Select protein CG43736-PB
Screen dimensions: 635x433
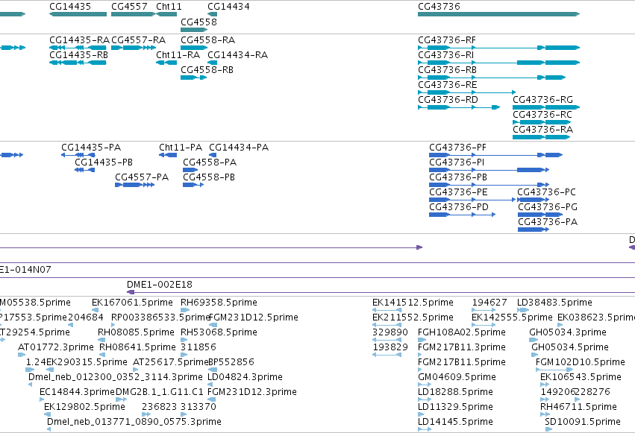(x=489, y=185)
